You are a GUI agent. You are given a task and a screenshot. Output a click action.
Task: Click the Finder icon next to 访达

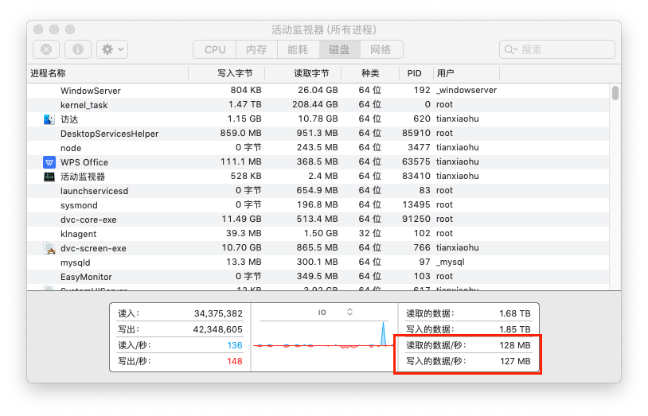(49, 119)
